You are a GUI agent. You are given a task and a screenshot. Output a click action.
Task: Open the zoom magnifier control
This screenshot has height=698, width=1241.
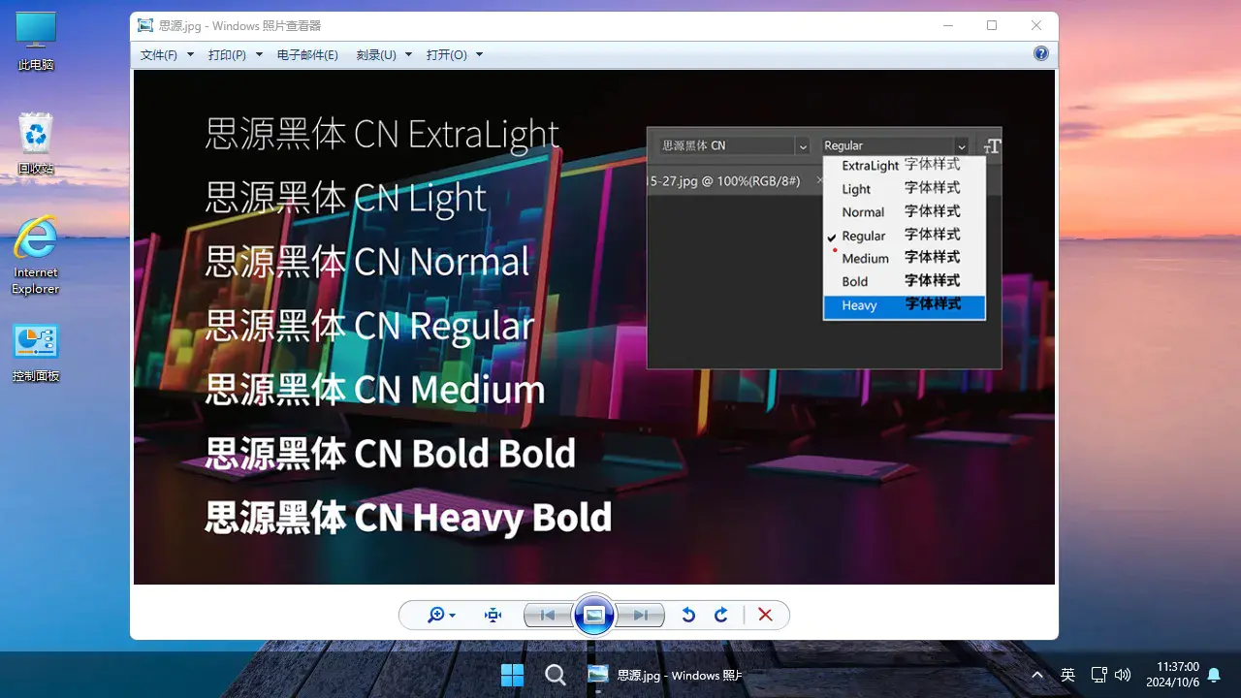(437, 615)
